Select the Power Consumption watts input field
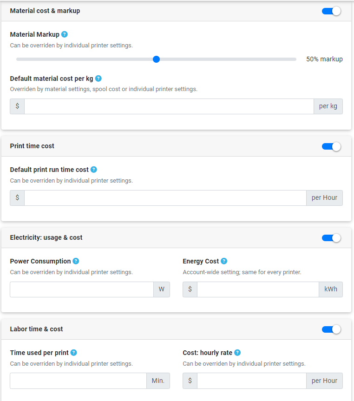354x401 pixels. 82,289
